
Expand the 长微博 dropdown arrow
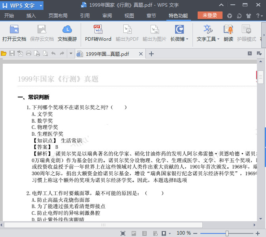187,39
